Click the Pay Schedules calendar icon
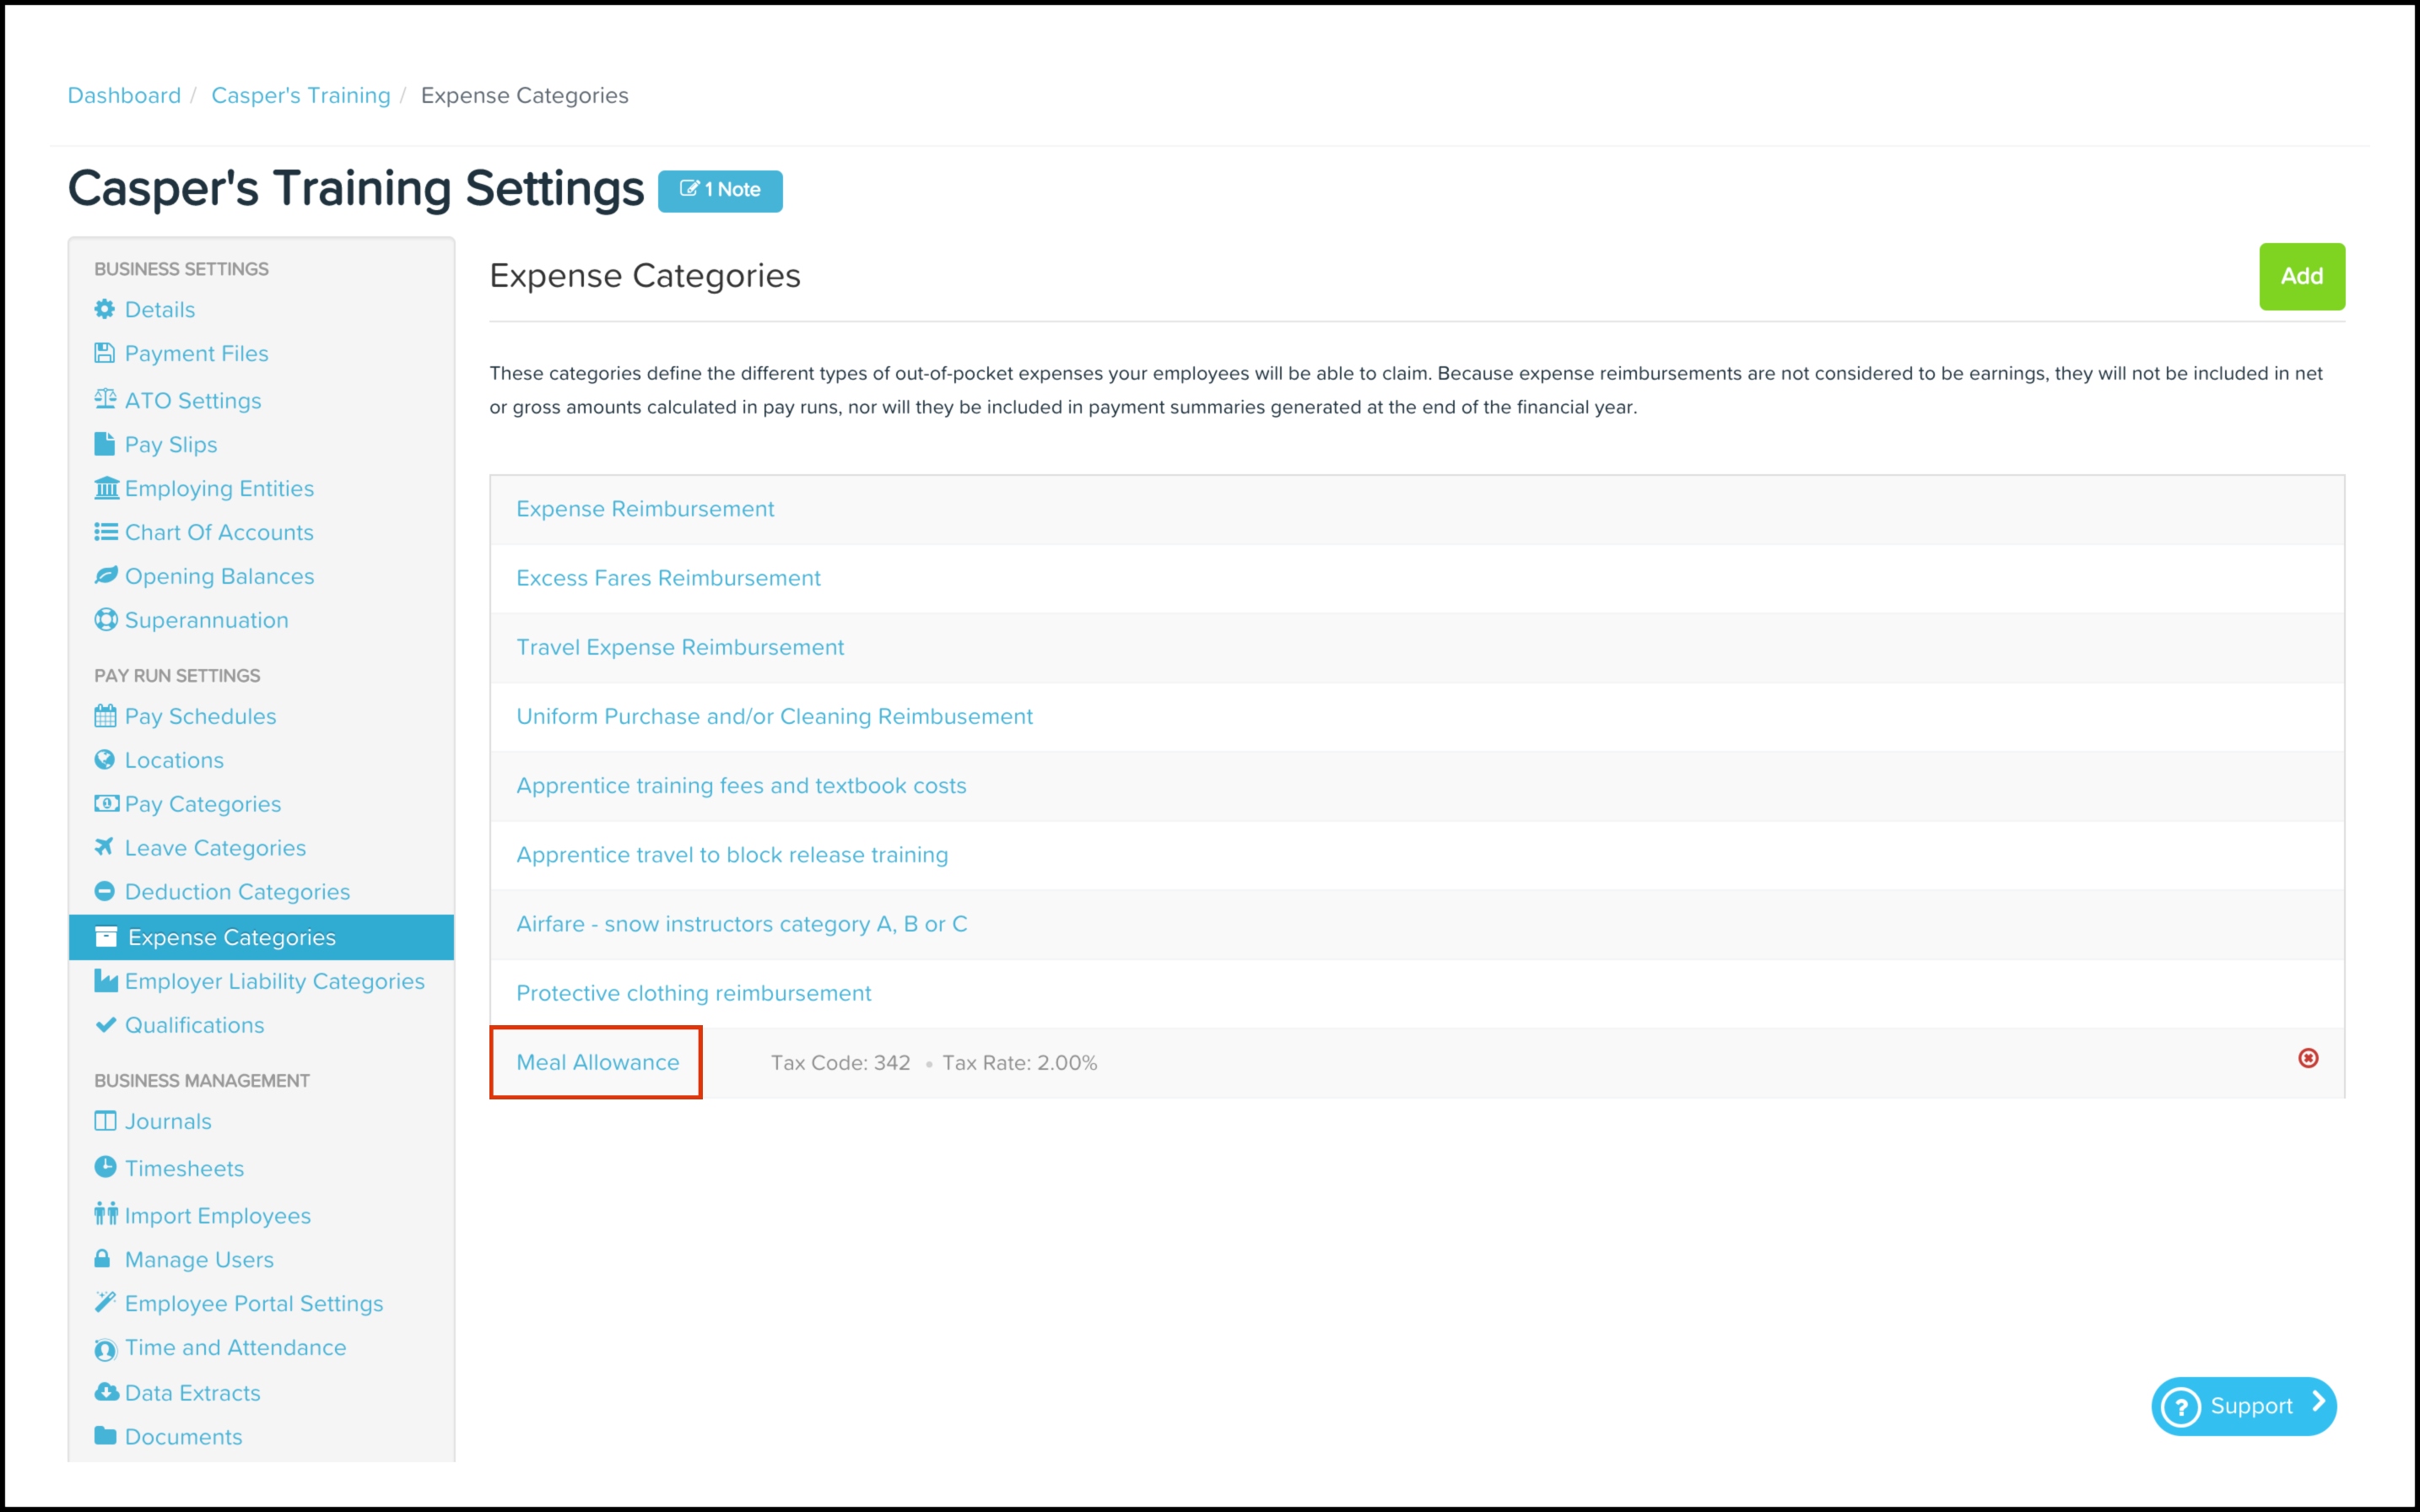 pyautogui.click(x=105, y=716)
